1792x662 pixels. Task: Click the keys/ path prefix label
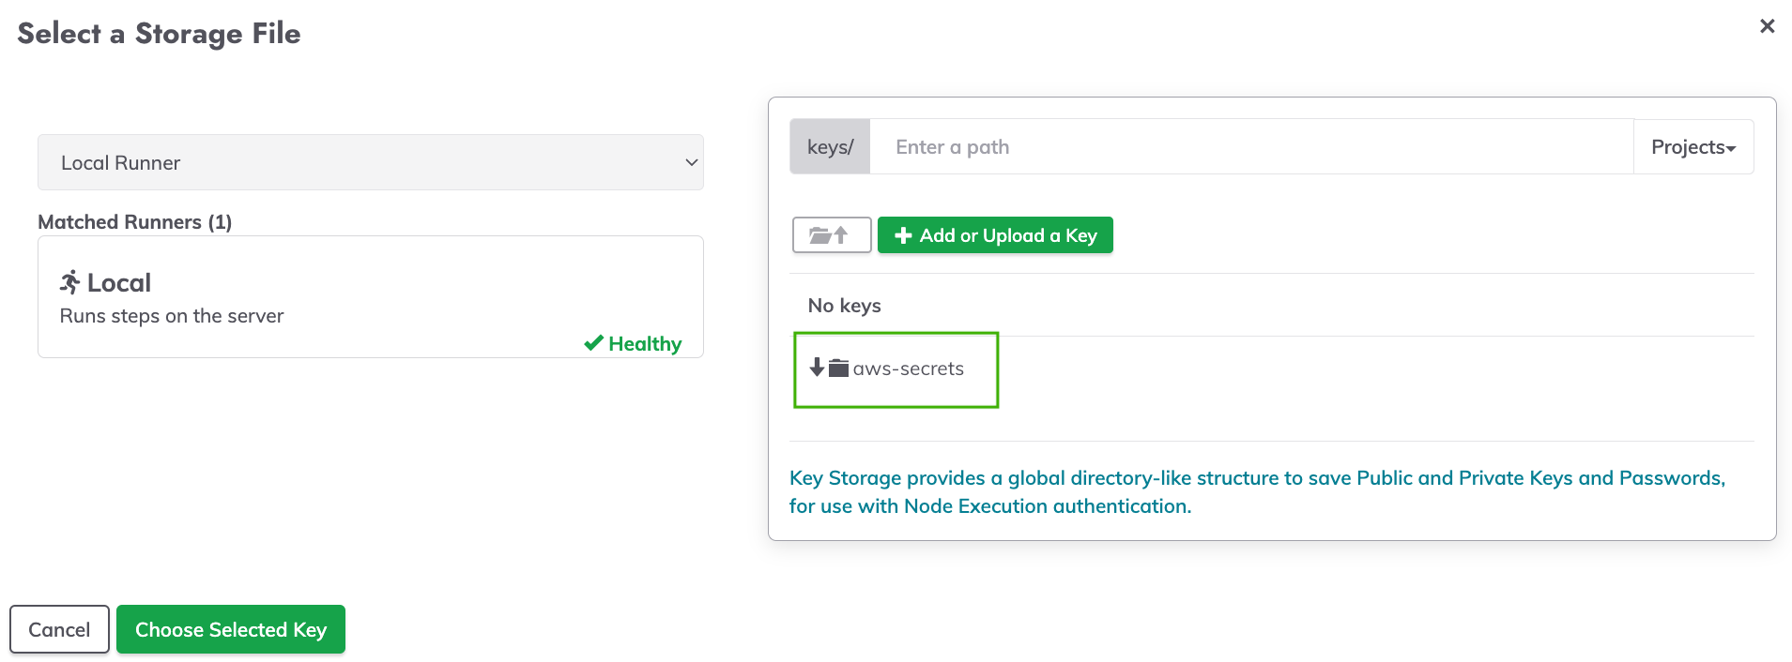pos(830,147)
